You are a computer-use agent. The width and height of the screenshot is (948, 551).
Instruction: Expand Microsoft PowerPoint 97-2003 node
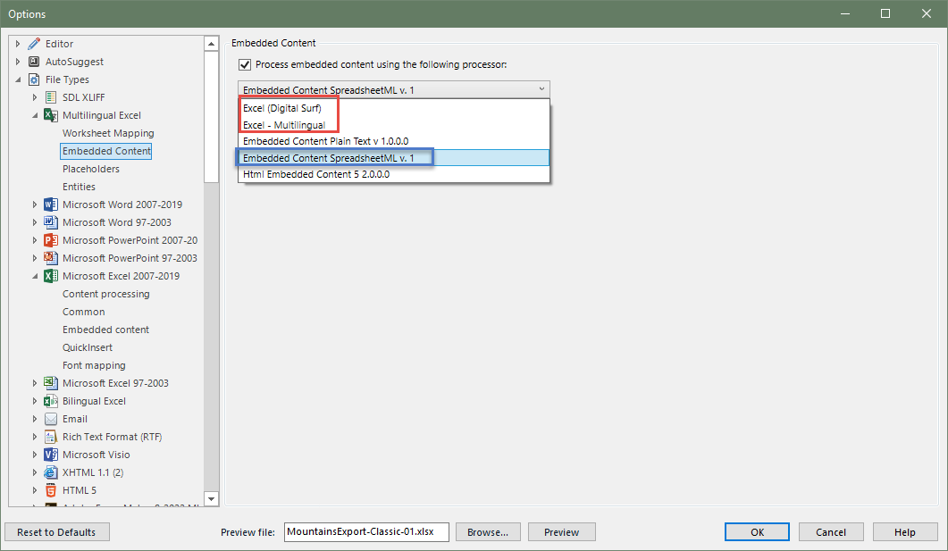[x=35, y=258]
